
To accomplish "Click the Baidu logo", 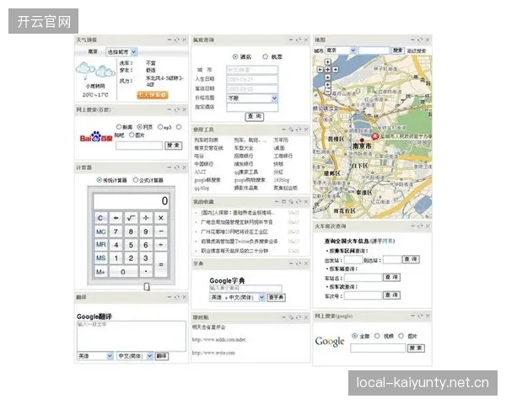I will [x=96, y=137].
